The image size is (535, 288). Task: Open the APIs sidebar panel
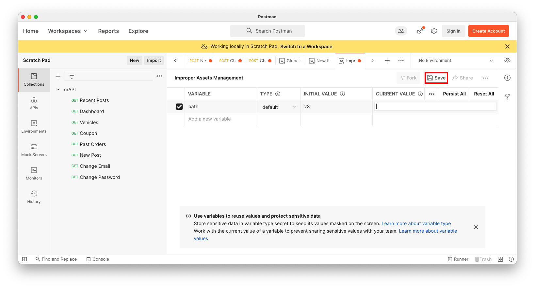(x=34, y=103)
